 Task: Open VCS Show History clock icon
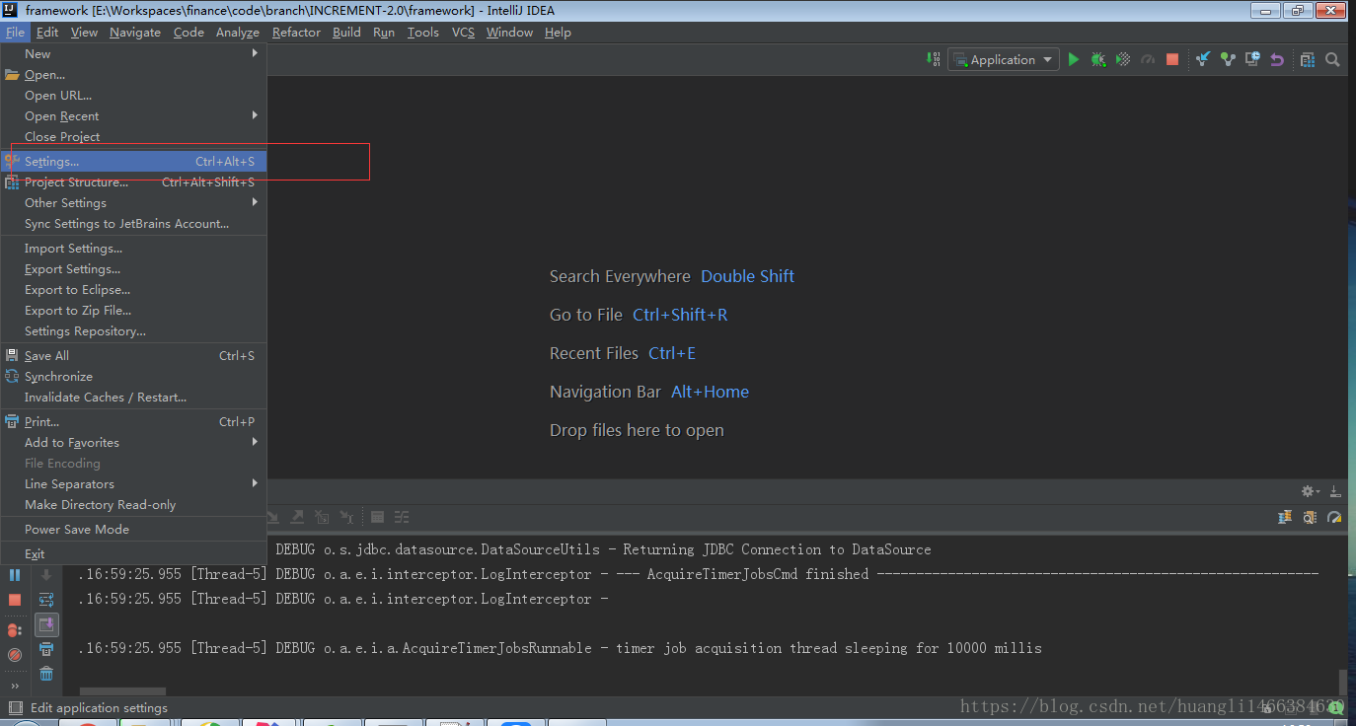click(x=1252, y=59)
